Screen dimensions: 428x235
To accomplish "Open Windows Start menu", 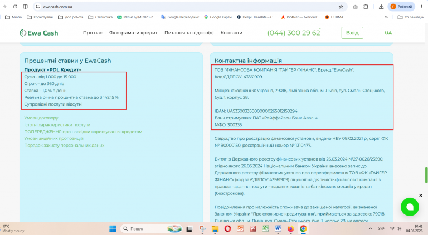I will pos(113,229).
